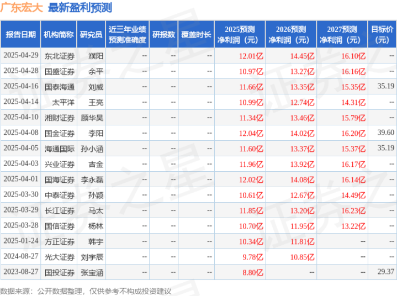Click analyst name 马太

pyautogui.click(x=96, y=210)
